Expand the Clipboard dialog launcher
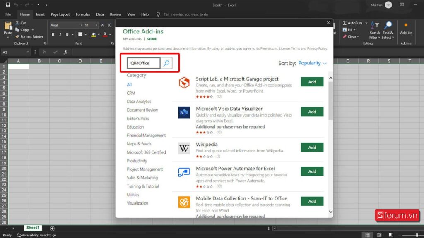 [45, 43]
